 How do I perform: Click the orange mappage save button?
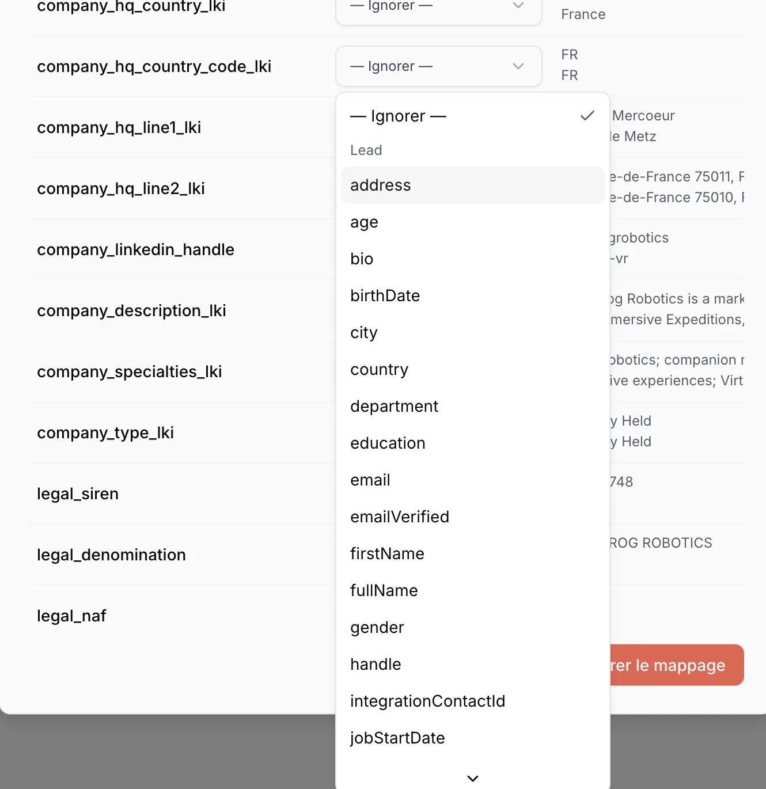[676, 665]
